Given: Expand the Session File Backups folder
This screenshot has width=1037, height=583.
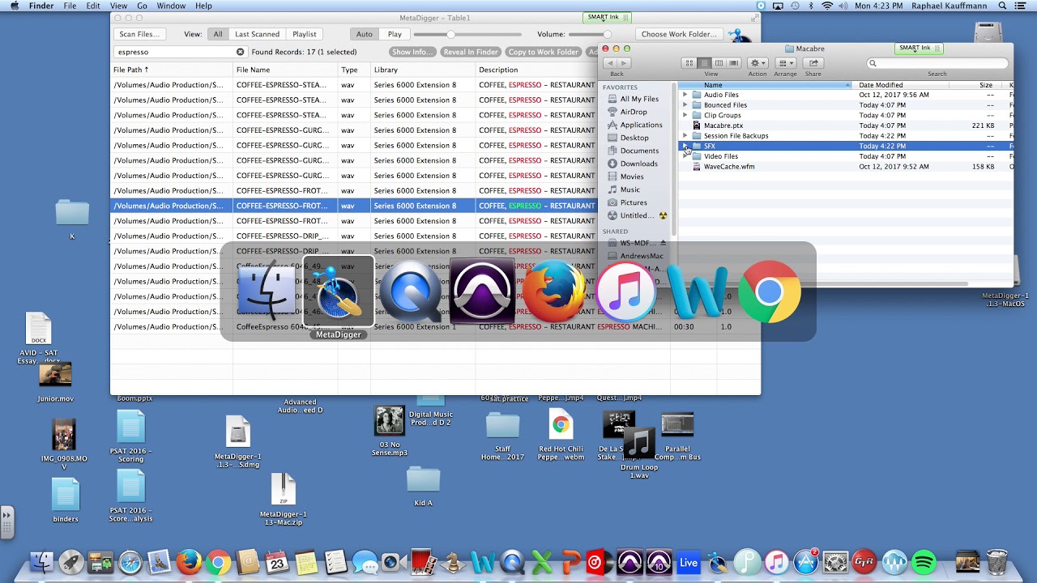Looking at the screenshot, I should 685,136.
